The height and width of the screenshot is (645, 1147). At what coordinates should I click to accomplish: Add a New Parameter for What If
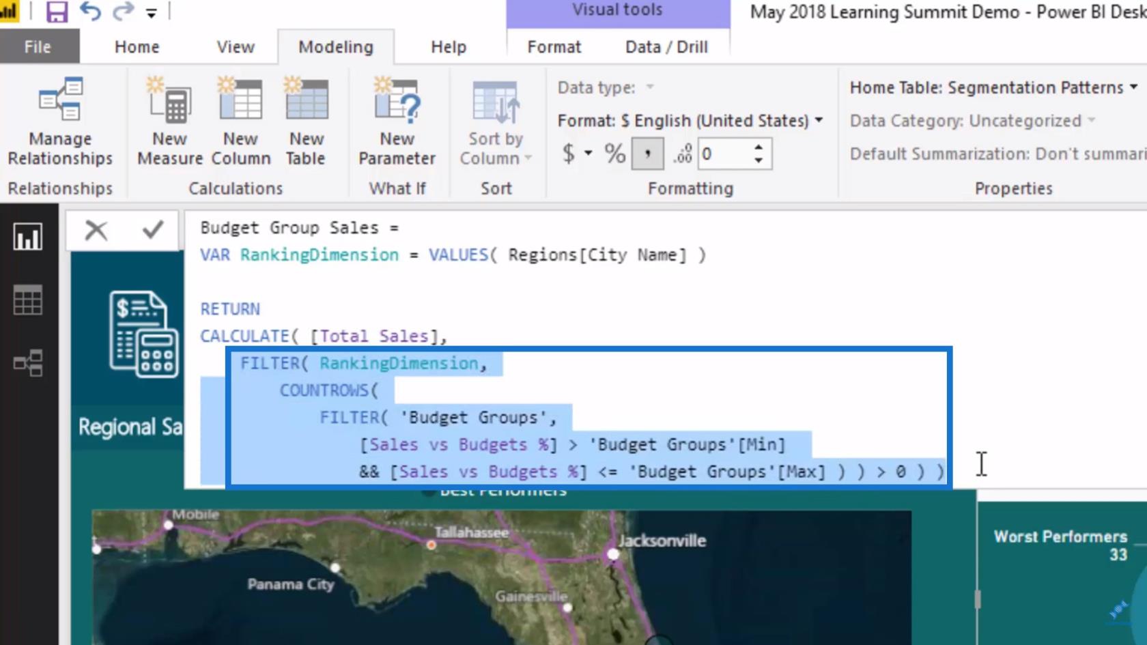click(397, 121)
